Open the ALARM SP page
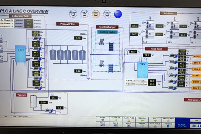Screen dimensions: 201x134 (x=116, y=119)
